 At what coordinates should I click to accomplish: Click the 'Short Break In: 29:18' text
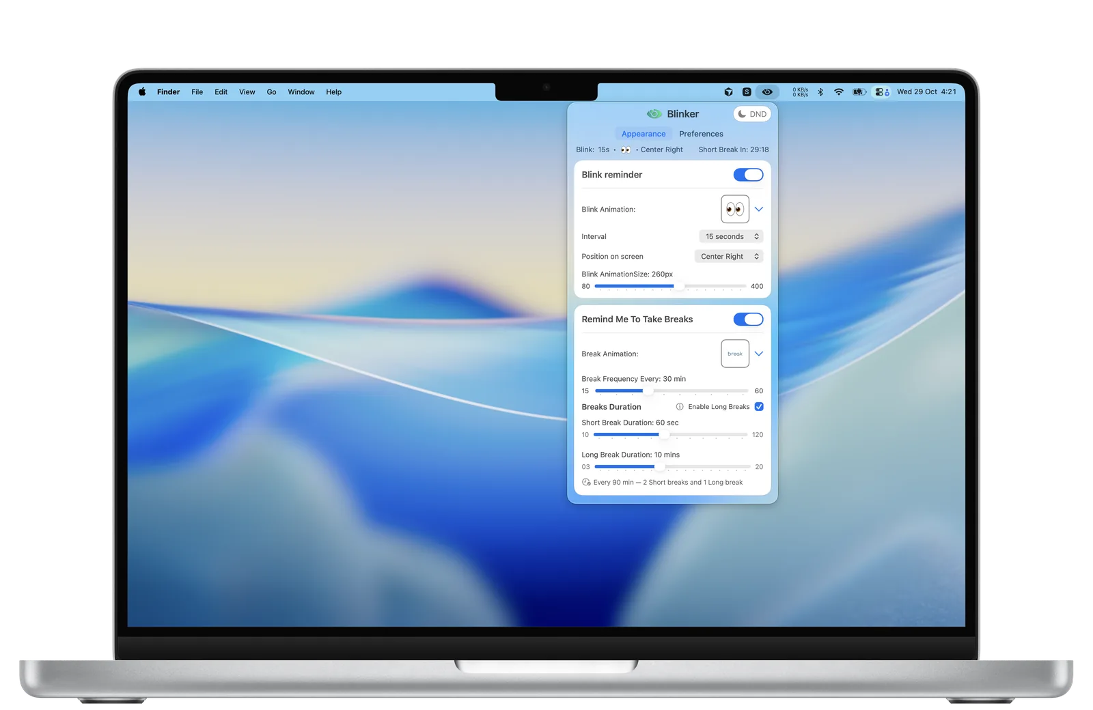pyautogui.click(x=734, y=150)
